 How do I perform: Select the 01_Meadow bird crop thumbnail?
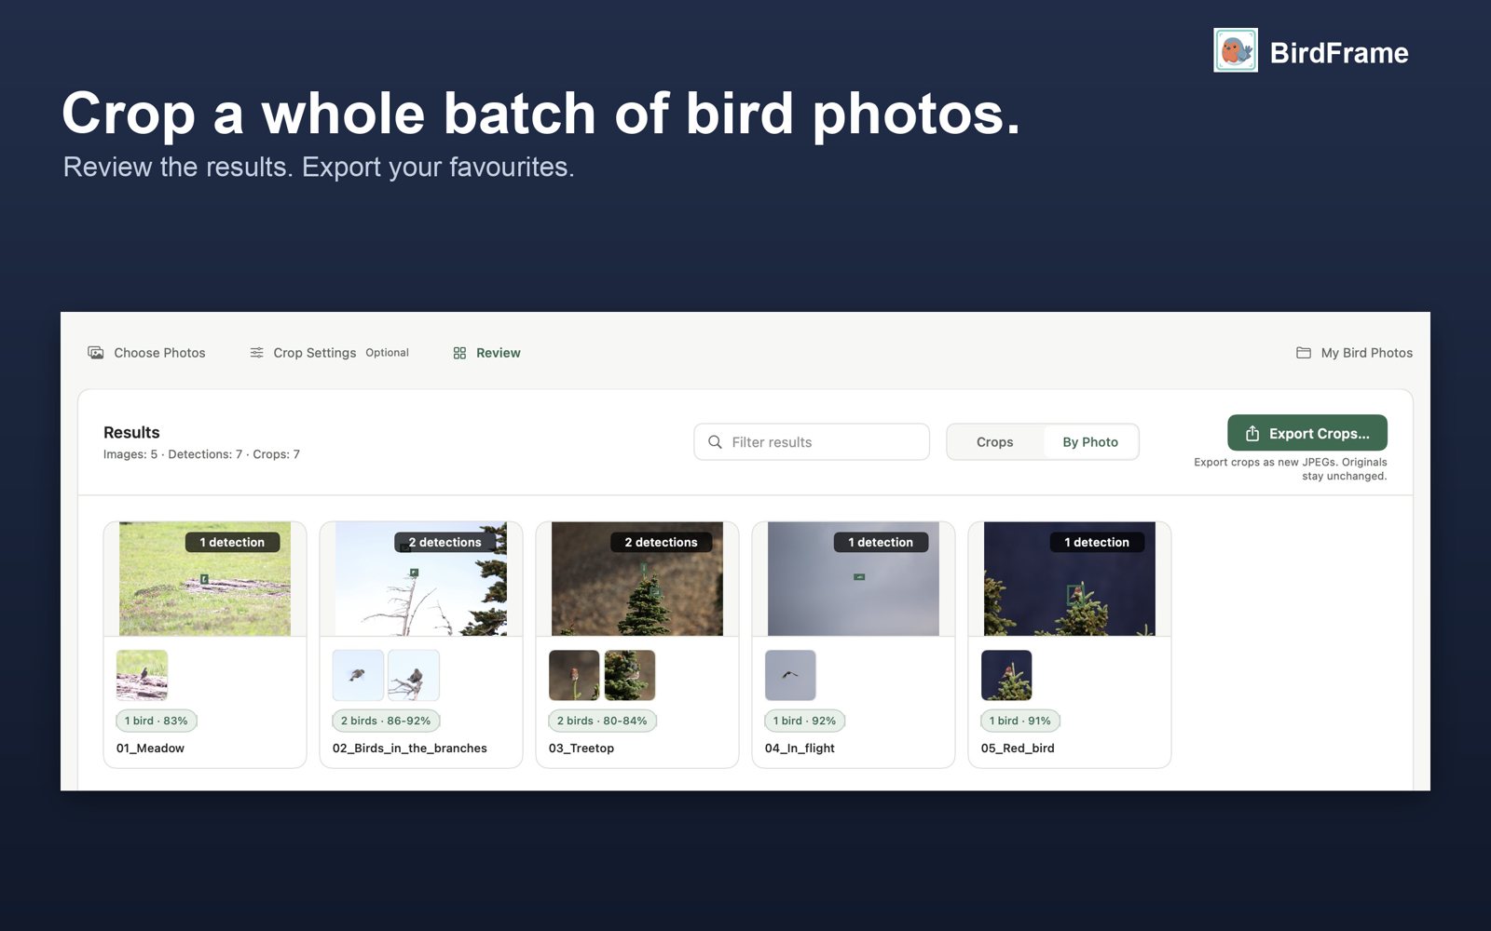pyautogui.click(x=142, y=675)
